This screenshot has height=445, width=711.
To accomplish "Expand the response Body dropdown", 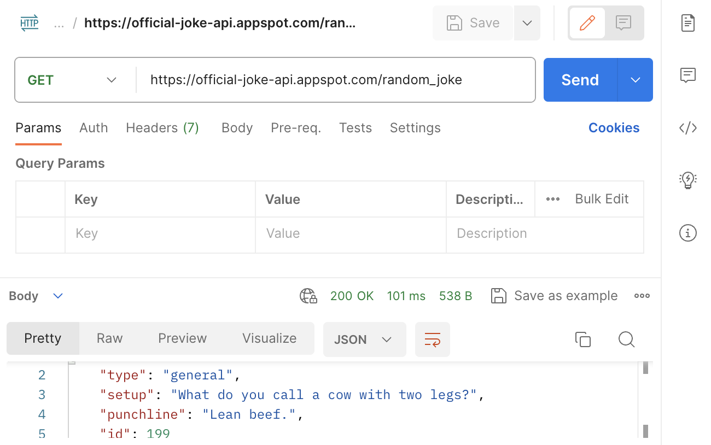I will [x=36, y=296].
